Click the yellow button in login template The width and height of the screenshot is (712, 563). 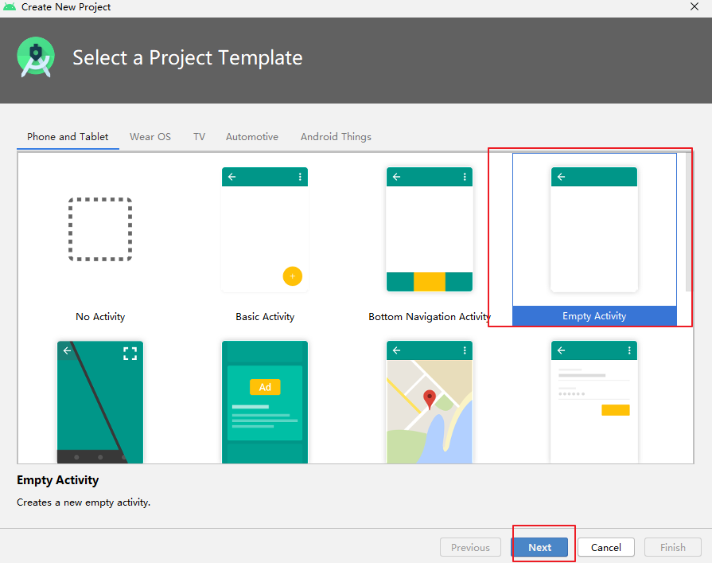tap(615, 410)
